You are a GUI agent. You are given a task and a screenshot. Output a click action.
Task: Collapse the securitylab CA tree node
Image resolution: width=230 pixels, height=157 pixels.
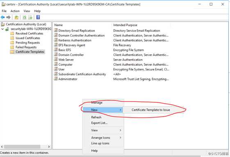2,29
